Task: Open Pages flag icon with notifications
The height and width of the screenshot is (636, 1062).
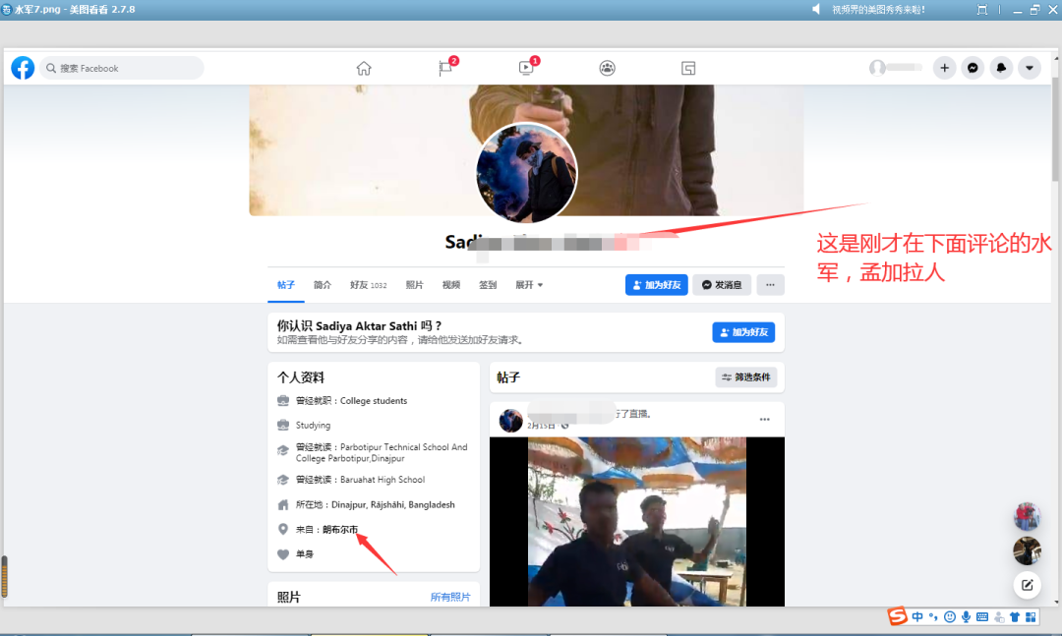Action: [445, 68]
